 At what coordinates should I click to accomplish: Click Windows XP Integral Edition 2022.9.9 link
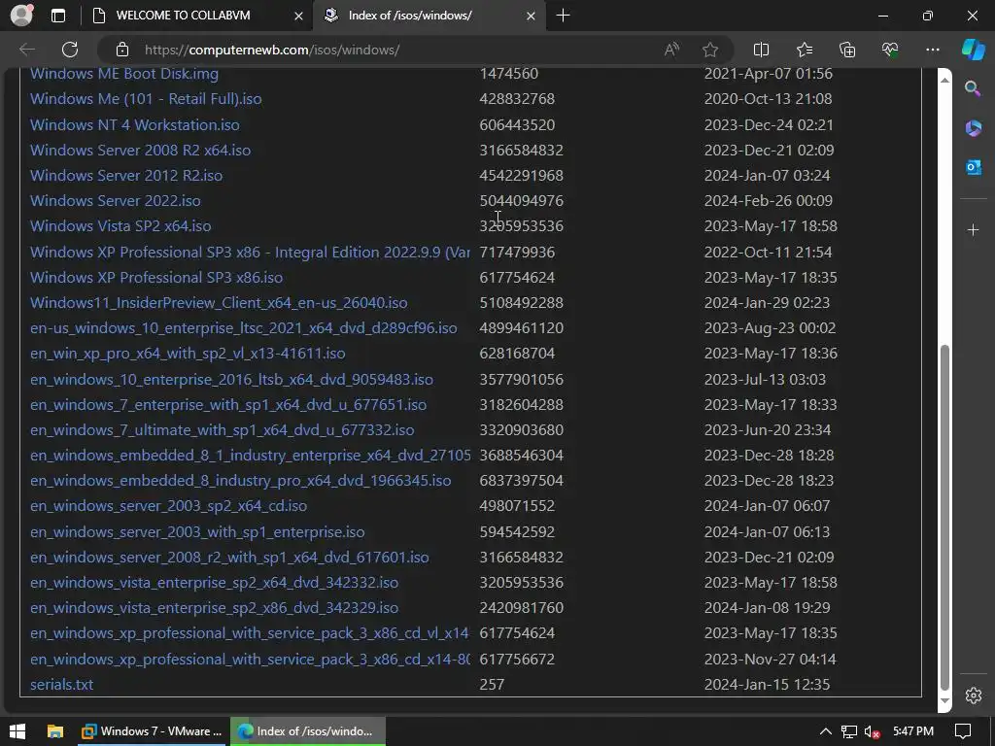(x=250, y=253)
